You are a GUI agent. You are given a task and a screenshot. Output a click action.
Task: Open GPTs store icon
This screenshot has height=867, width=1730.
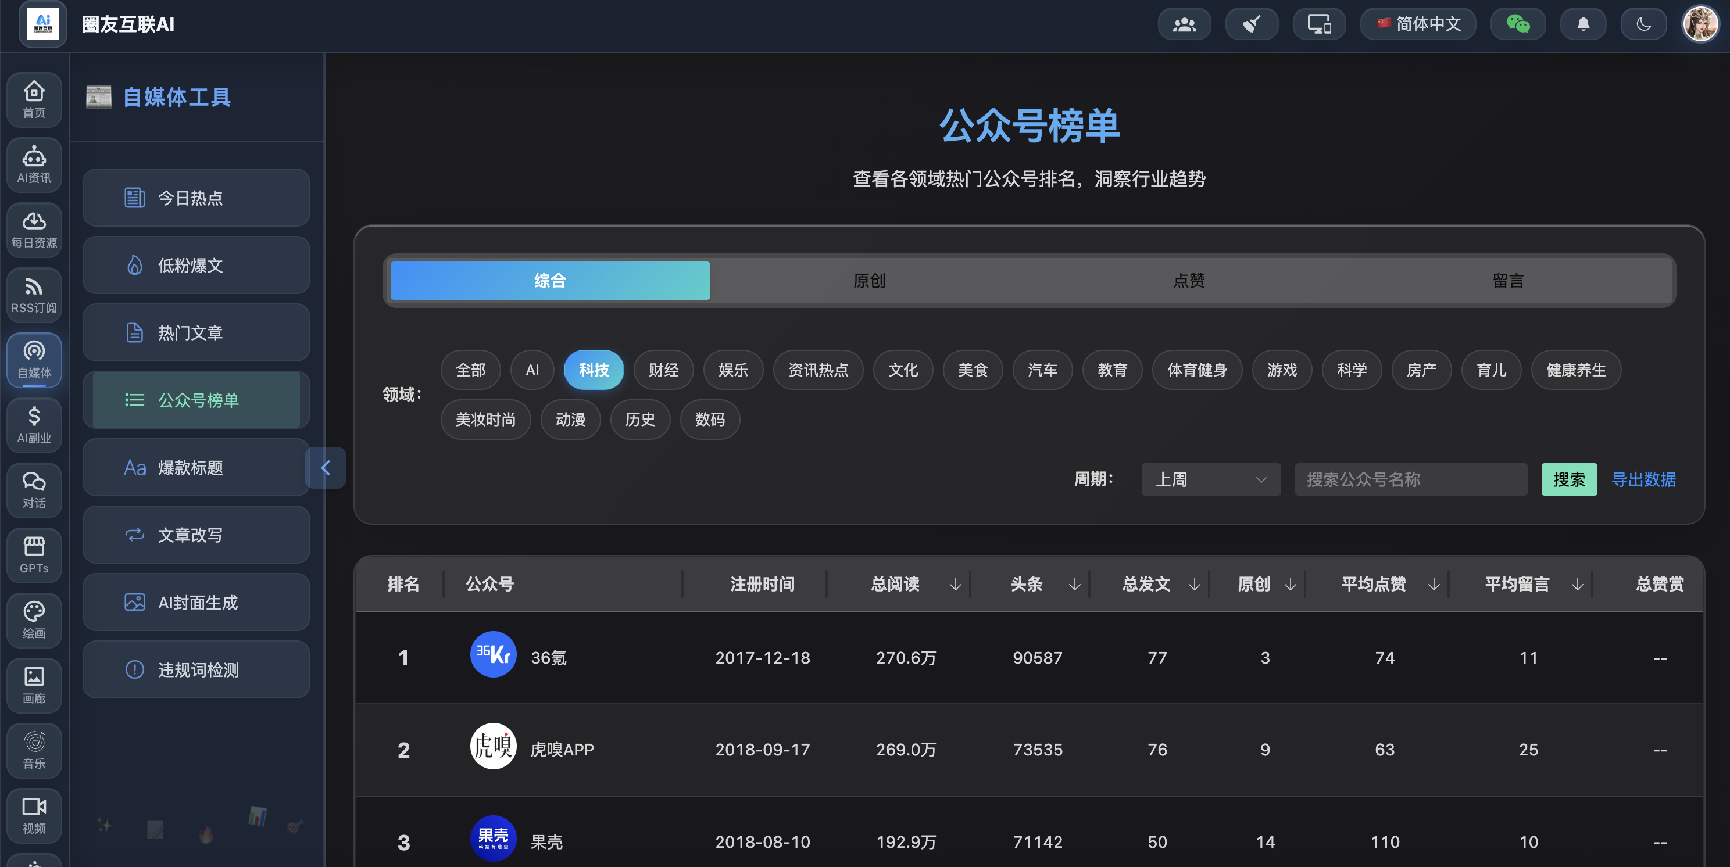click(34, 556)
